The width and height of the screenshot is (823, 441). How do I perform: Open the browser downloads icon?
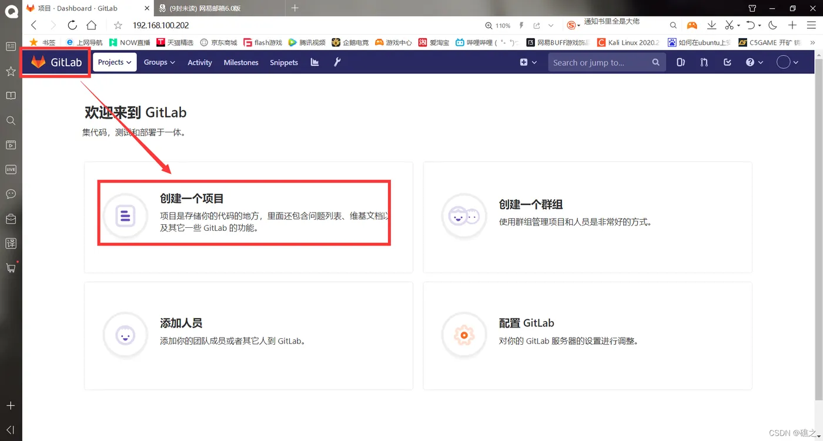712,25
